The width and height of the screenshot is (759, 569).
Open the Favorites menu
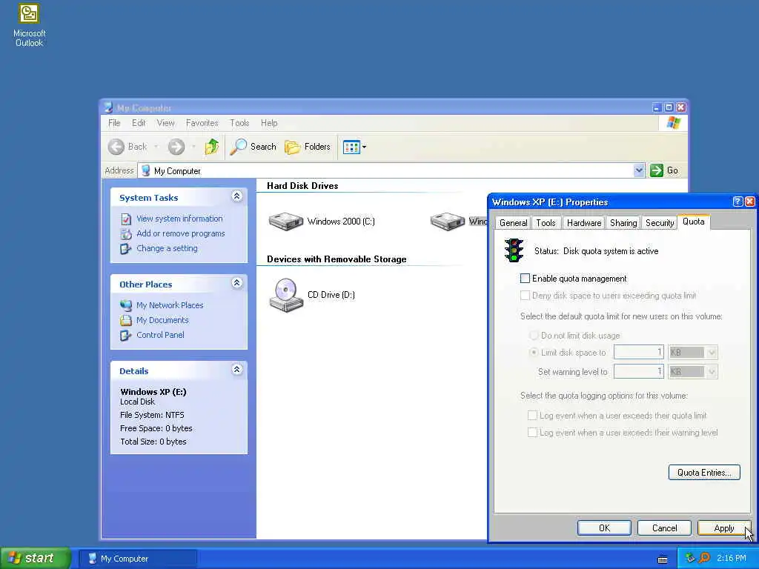[x=202, y=123]
